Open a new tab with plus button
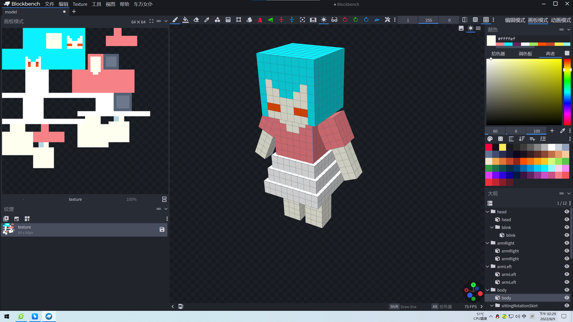Viewport: 573px width, 322px height. (74, 12)
